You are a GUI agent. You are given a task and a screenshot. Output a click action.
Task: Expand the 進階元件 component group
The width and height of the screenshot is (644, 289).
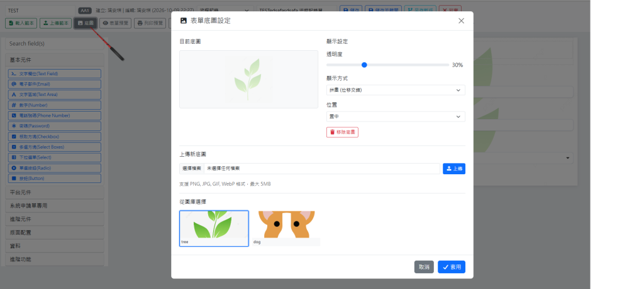(x=55, y=219)
